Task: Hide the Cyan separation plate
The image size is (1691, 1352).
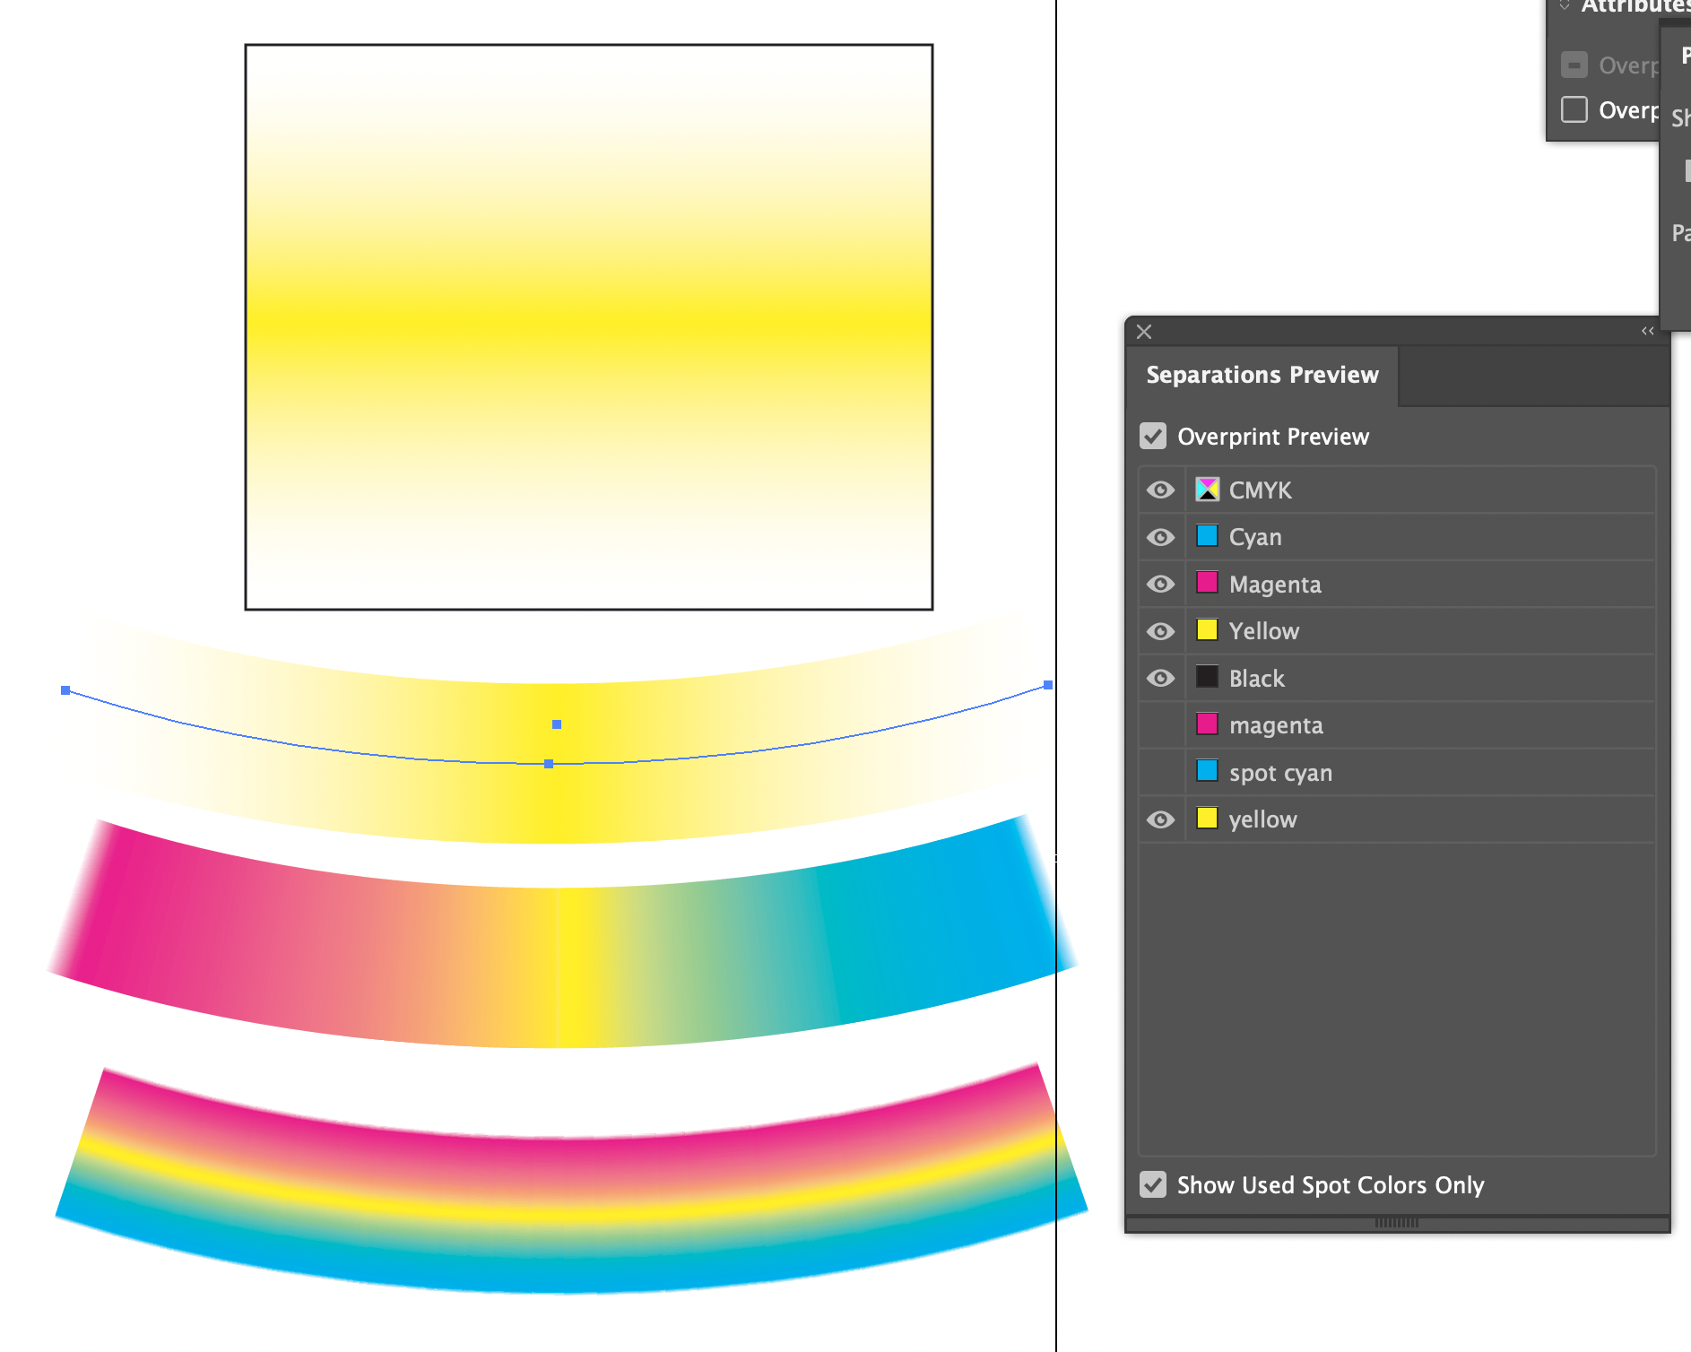Action: click(x=1161, y=536)
